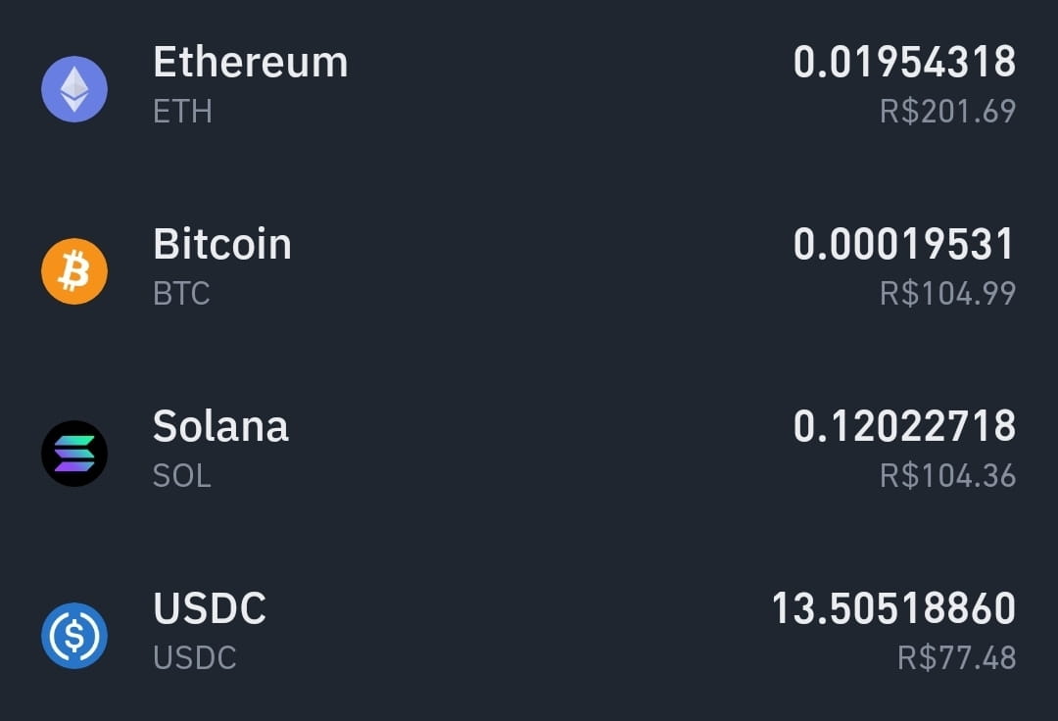The image size is (1058, 721).
Task: Select the SOL ticker label
Action: [x=181, y=475]
